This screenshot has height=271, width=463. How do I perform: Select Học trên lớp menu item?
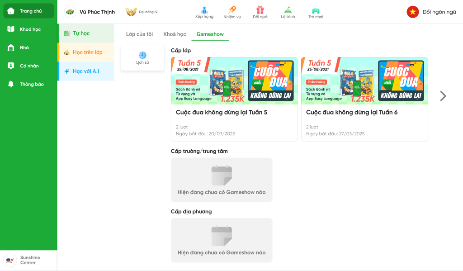click(86, 52)
